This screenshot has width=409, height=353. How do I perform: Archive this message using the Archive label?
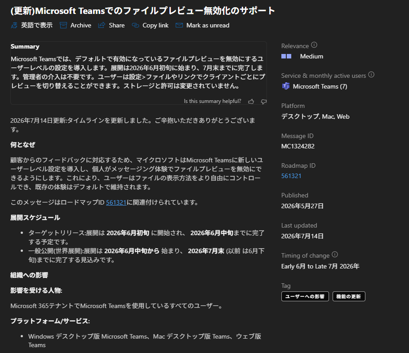[81, 25]
